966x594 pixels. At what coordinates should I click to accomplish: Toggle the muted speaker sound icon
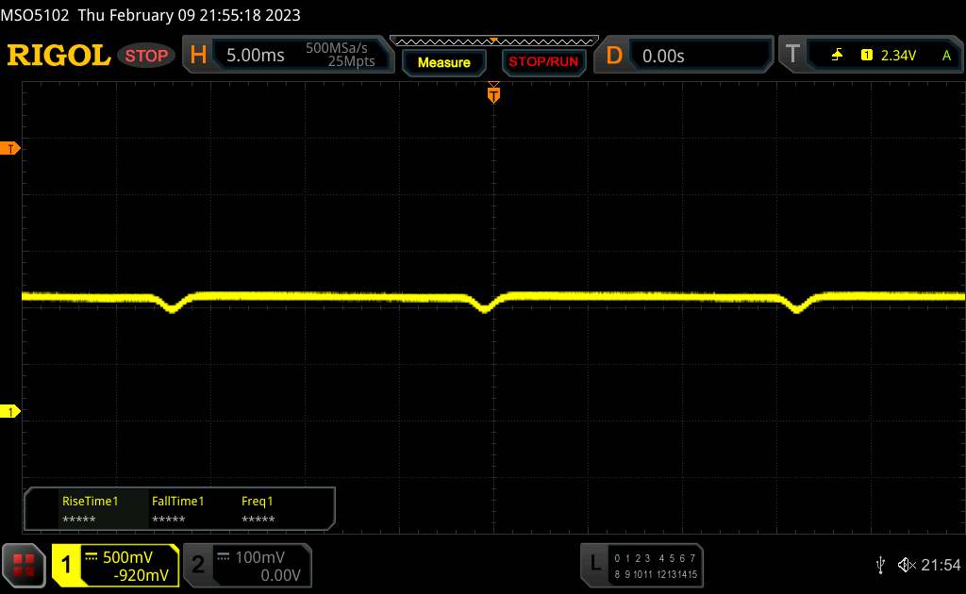click(907, 565)
